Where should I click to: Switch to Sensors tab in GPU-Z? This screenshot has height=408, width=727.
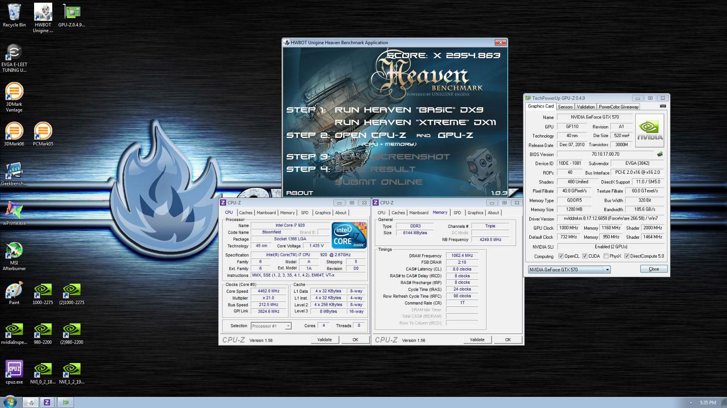pyautogui.click(x=565, y=107)
